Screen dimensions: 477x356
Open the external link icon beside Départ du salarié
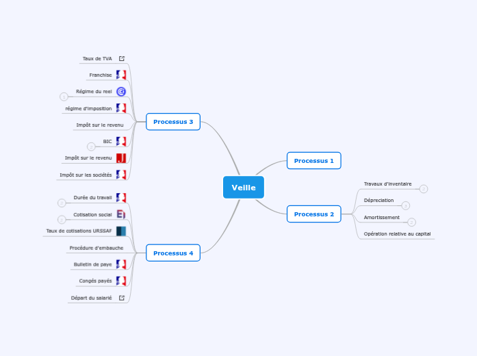point(122,298)
